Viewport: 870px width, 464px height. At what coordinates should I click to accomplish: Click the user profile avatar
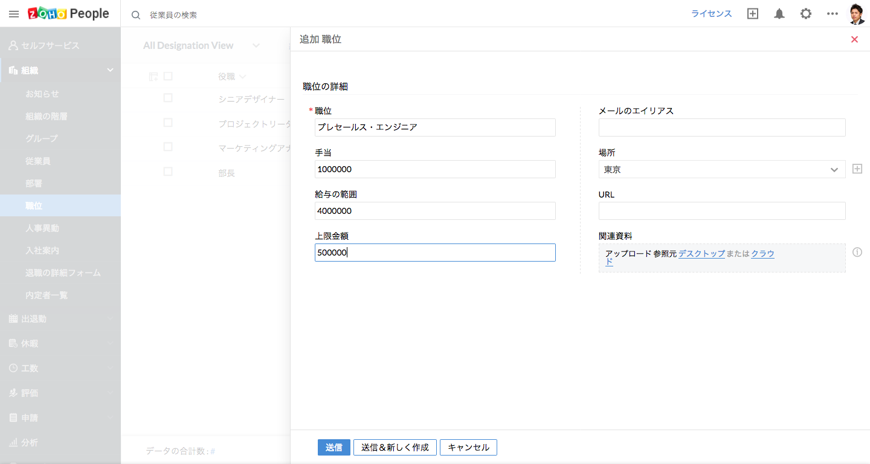[x=856, y=14]
